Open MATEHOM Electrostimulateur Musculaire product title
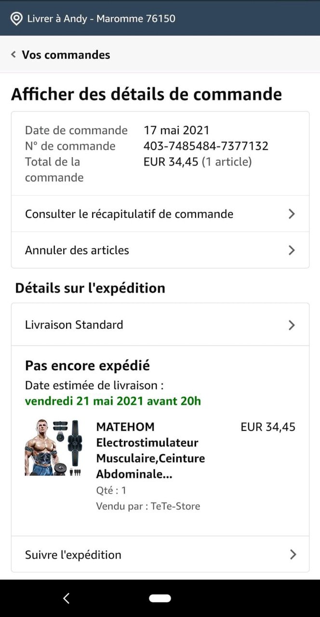The width and height of the screenshot is (320, 617). pyautogui.click(x=150, y=450)
